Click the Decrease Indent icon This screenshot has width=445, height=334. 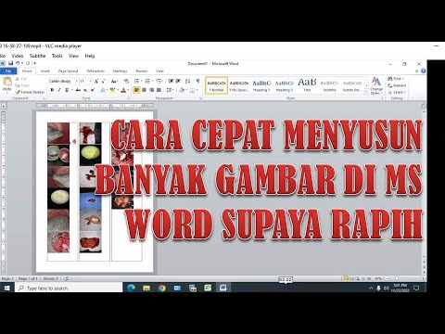171,81
